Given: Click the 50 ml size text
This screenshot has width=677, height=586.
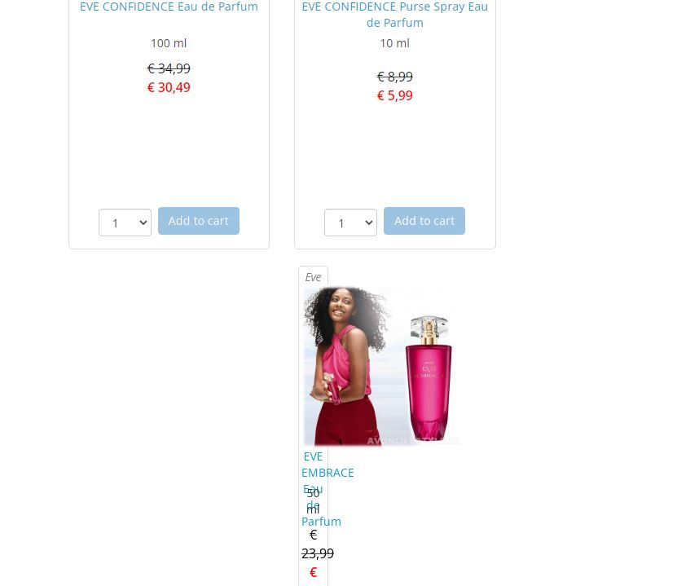Looking at the screenshot, I should tap(313, 501).
